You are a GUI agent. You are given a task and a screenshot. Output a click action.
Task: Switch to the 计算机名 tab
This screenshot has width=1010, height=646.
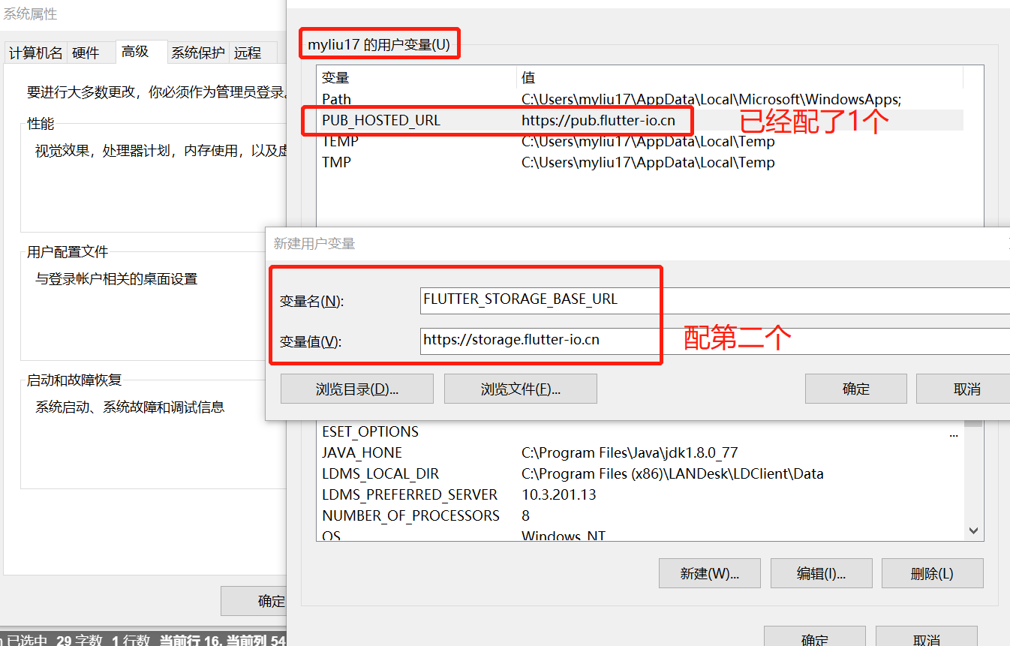pos(35,53)
